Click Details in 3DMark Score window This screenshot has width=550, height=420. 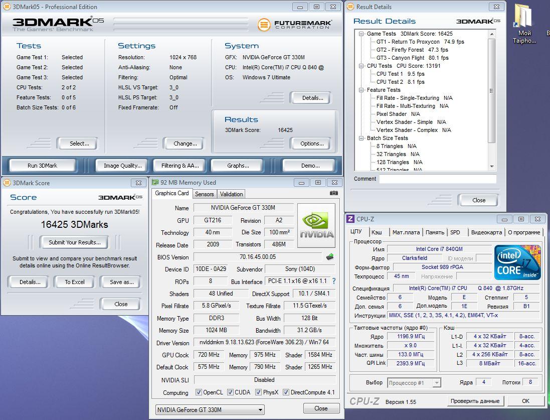tap(30, 282)
